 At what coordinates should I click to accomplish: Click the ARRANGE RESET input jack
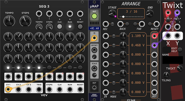(157, 24)
